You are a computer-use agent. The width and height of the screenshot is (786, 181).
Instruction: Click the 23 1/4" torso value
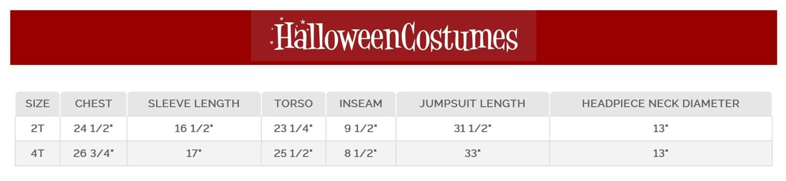(x=293, y=129)
